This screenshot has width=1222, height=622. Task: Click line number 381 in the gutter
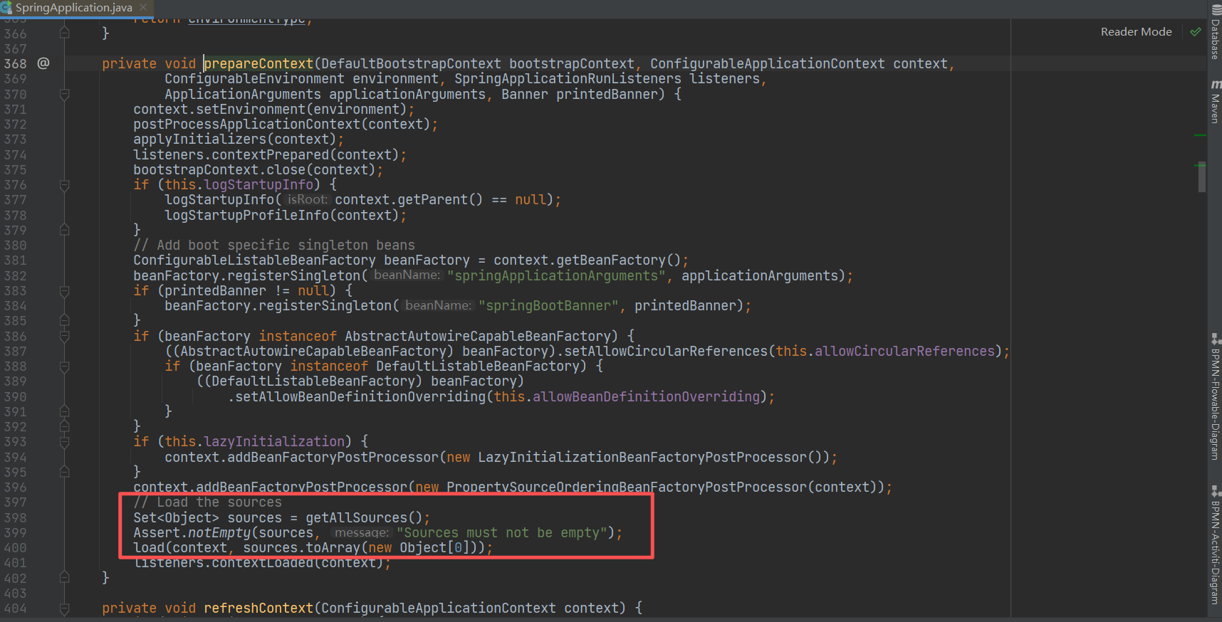pos(15,260)
